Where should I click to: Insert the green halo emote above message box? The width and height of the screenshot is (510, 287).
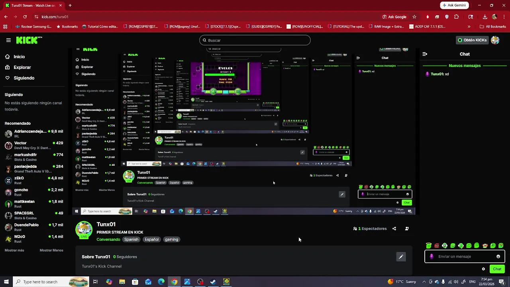429,246
